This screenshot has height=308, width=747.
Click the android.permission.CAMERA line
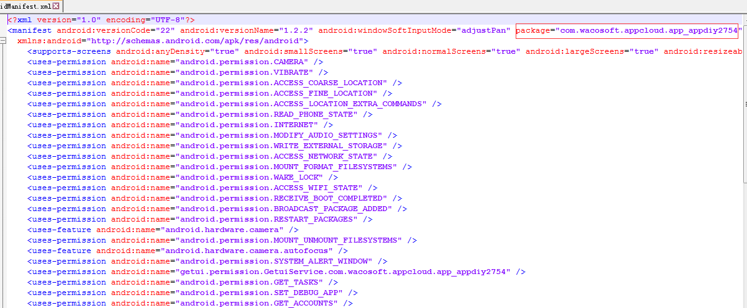(x=175, y=62)
